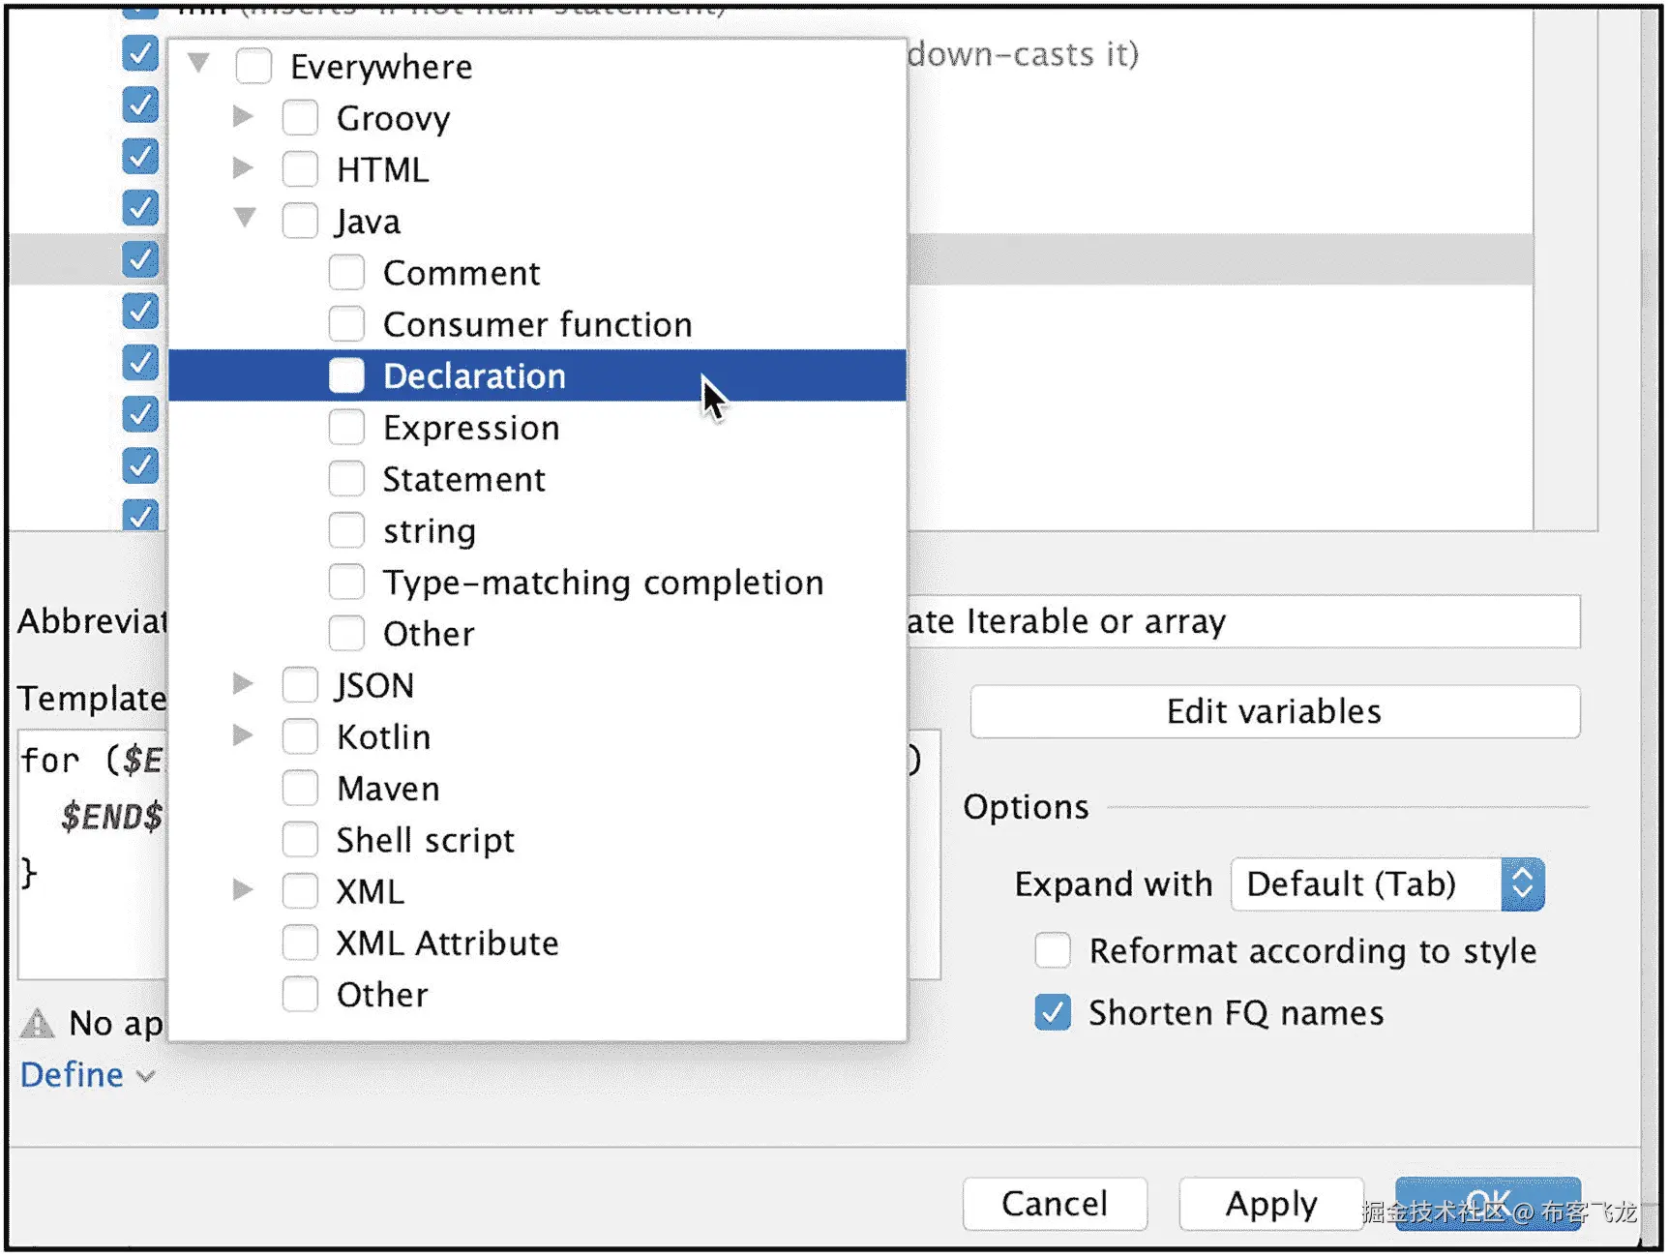Expand the Kotlin context node

243,736
